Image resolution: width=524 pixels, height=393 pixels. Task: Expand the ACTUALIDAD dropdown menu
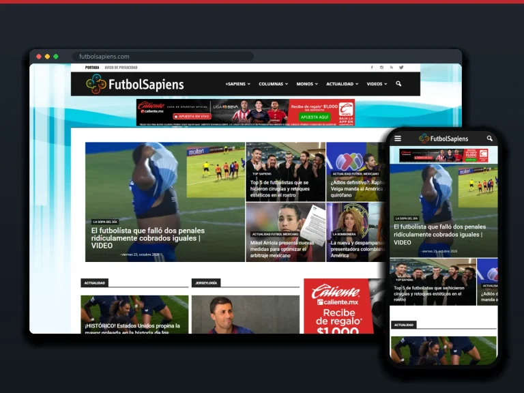click(343, 84)
